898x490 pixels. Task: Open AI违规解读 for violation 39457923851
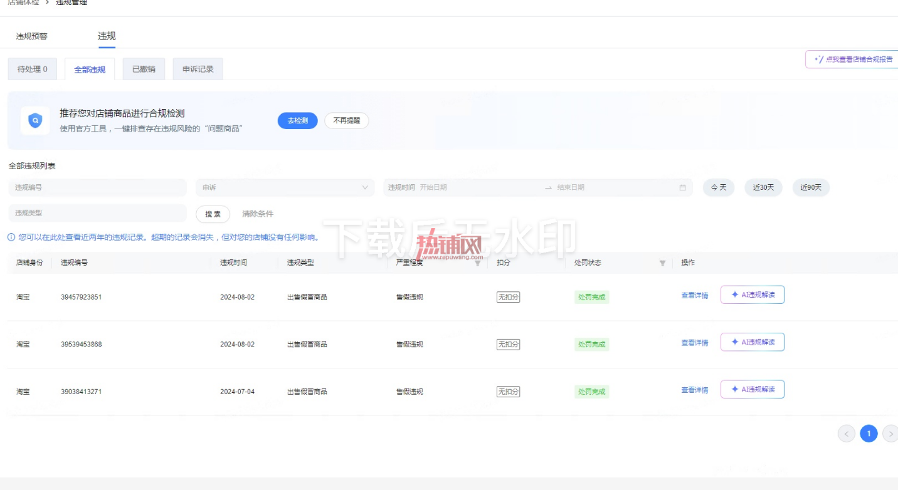click(x=753, y=295)
